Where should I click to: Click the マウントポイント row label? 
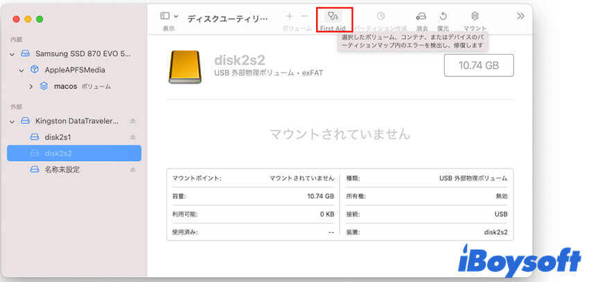click(197, 178)
